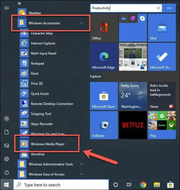The height and width of the screenshot is (190, 180).
Task: Open the Solitaire tile
Action: pyautogui.click(x=104, y=125)
